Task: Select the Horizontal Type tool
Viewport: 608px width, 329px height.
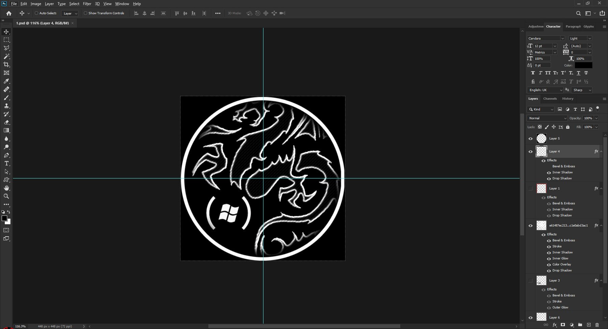Action: tap(6, 163)
